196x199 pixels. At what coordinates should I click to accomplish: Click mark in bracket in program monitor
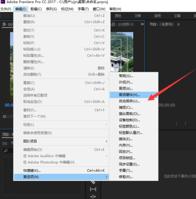(x=176, y=123)
